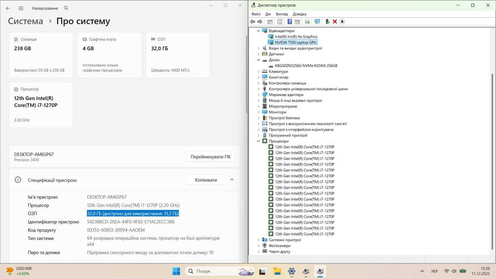Click the Device Manager vertical scrollbar
Viewport: 496px width, 279px height.
pyautogui.click(x=492, y=161)
